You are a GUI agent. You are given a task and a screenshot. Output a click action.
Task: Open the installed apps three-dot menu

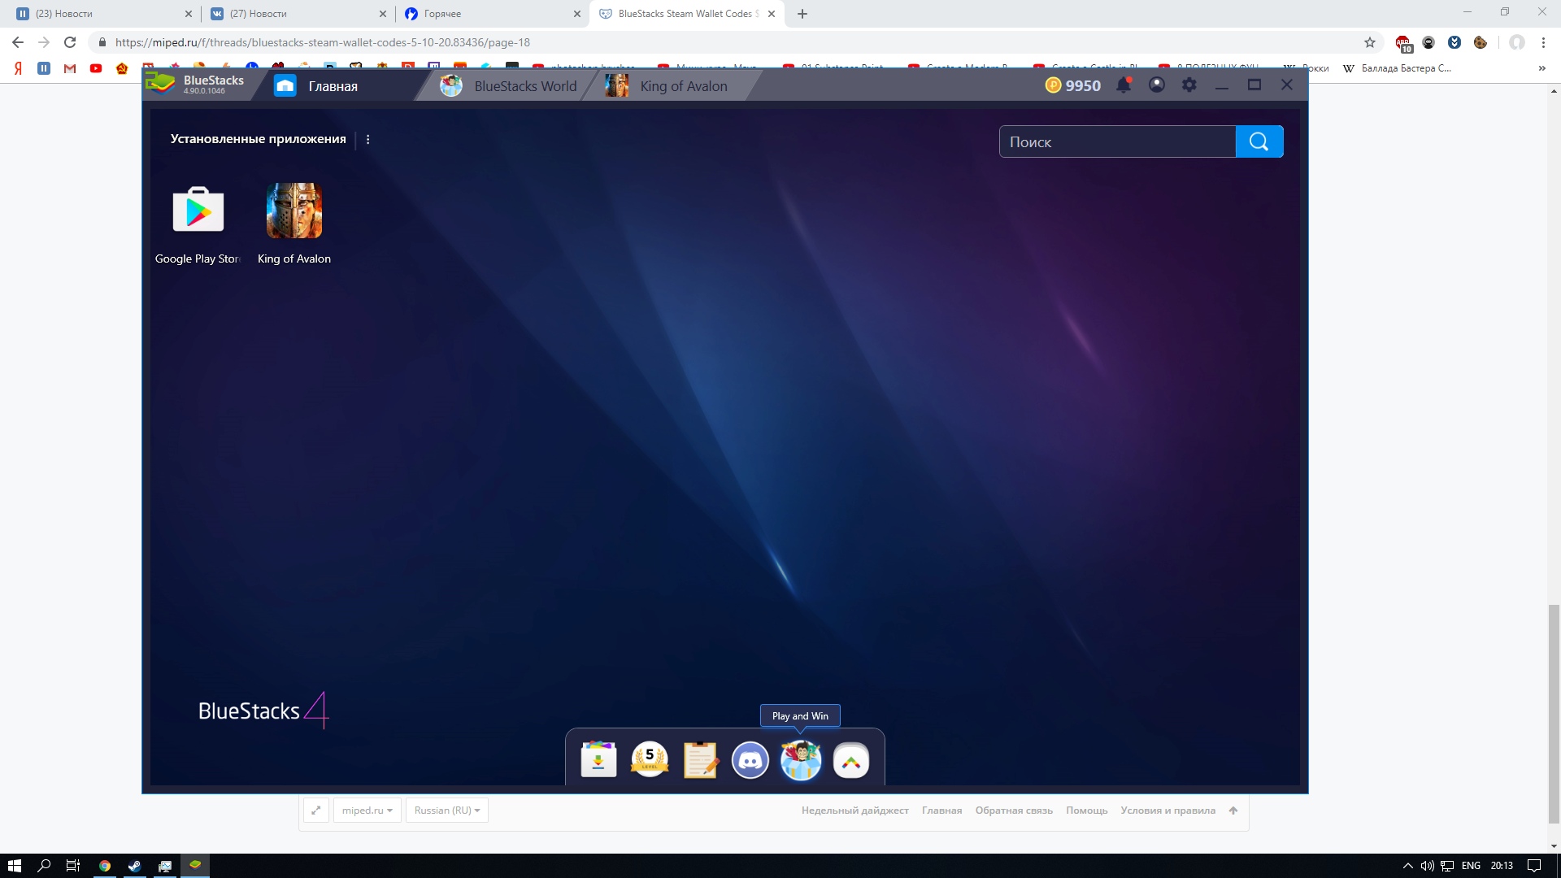368,139
